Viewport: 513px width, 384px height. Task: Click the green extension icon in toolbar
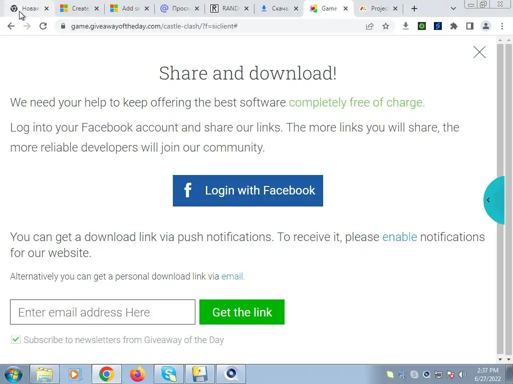422,26
